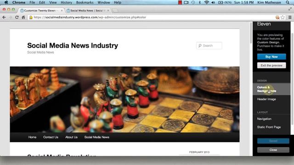Click the preview pane vertical scrollbar
This screenshot has height=165, width=294.
coord(251,33)
